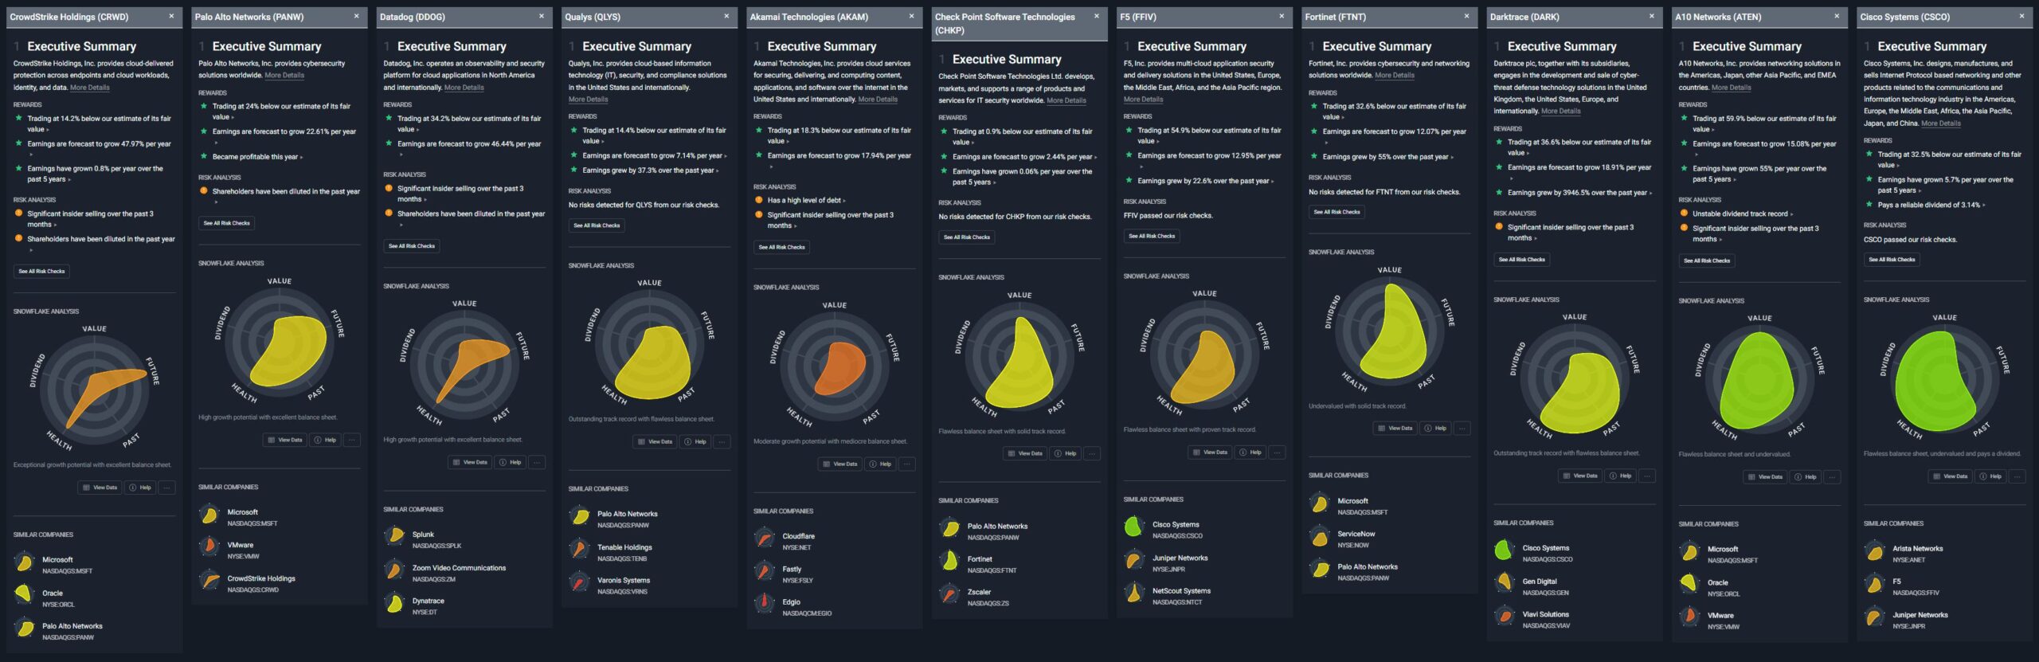Select the CrowdStrike Holdings (CRWD) tab header
Image resolution: width=2039 pixels, height=662 pixels.
94,17
